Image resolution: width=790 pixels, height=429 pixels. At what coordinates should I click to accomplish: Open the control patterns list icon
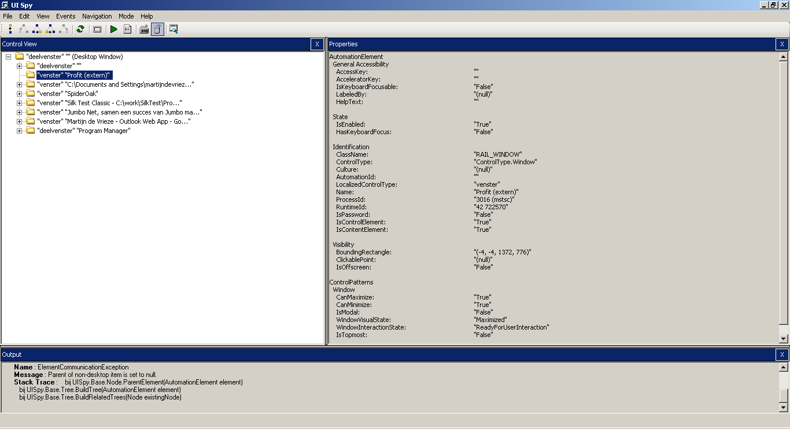[x=128, y=29]
